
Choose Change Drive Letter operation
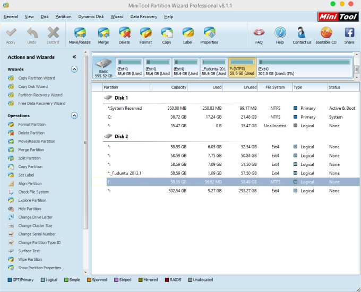tap(35, 217)
